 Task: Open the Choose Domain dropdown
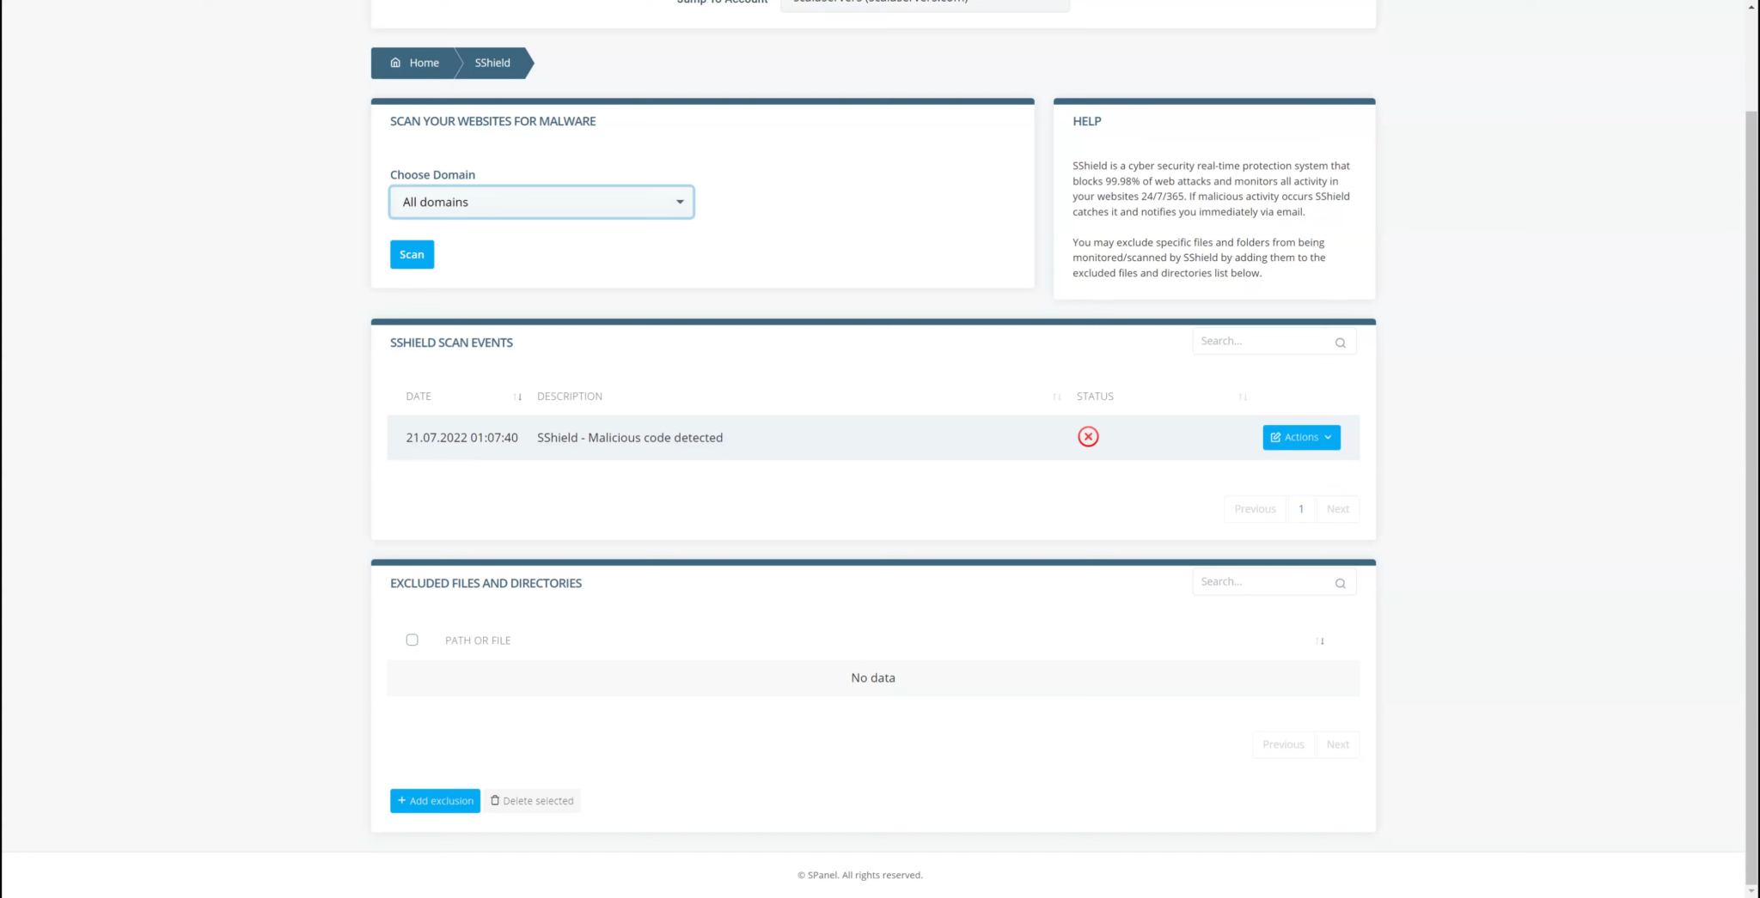point(541,203)
